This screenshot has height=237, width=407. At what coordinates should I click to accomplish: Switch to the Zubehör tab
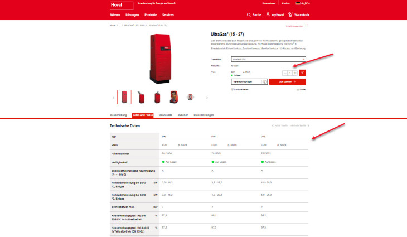183,115
